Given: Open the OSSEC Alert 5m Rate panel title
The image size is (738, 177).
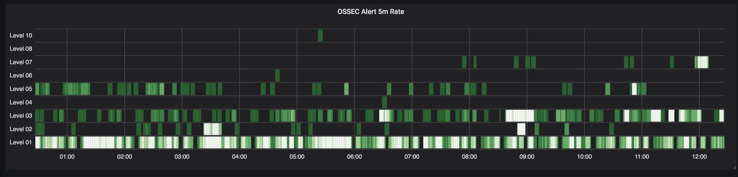Looking at the screenshot, I should (x=370, y=12).
